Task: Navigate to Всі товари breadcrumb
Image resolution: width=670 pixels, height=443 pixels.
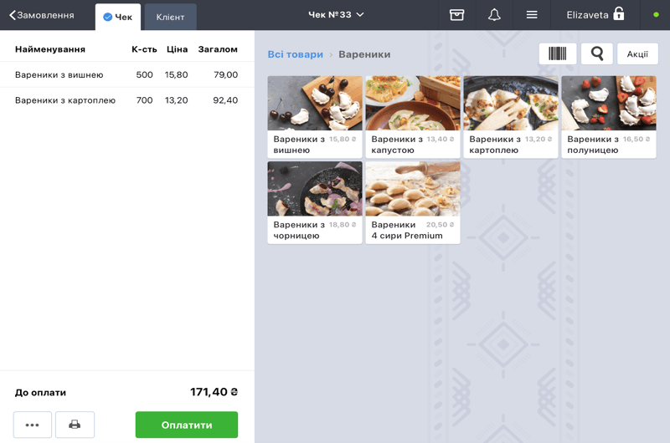Action: coord(295,54)
